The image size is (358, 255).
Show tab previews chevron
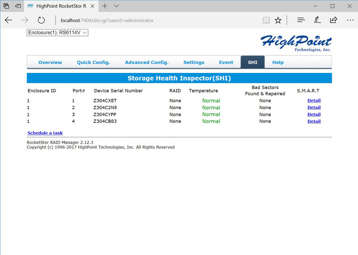[x=116, y=6]
